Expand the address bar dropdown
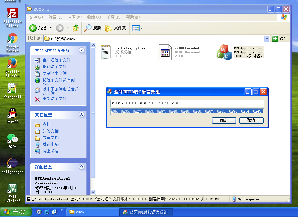 click(x=267, y=39)
